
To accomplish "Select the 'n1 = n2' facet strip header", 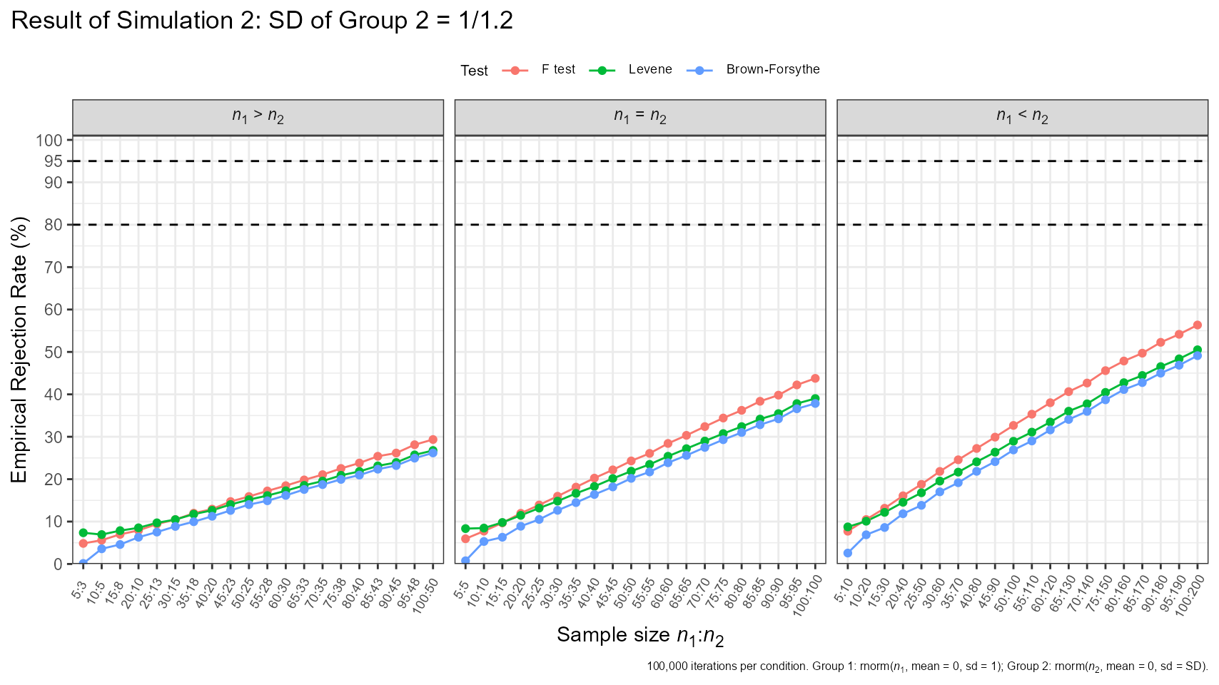I will click(x=640, y=117).
